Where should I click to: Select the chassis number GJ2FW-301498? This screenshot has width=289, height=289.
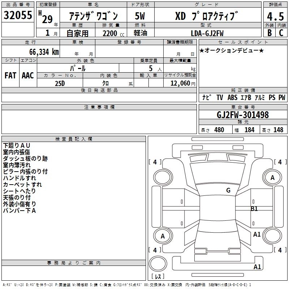[x=243, y=115]
